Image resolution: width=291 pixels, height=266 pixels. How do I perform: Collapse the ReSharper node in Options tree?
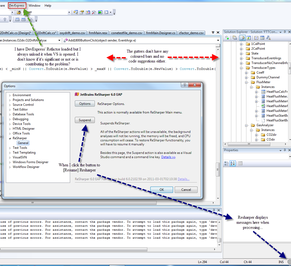[10, 138]
